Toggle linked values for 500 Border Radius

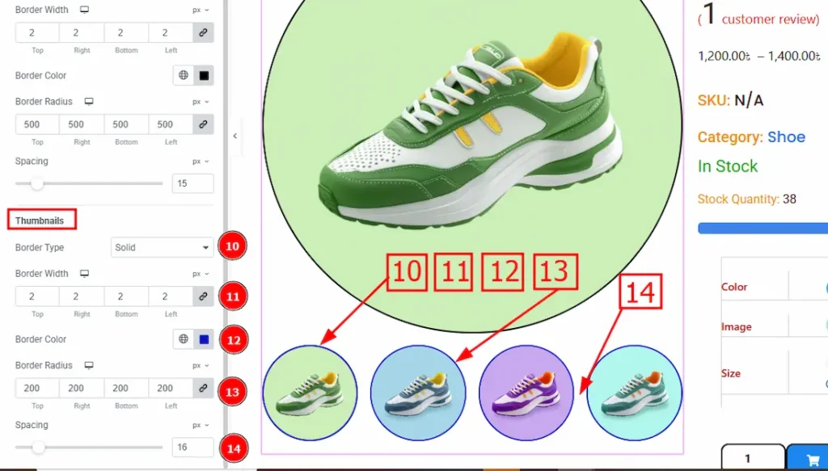[203, 124]
